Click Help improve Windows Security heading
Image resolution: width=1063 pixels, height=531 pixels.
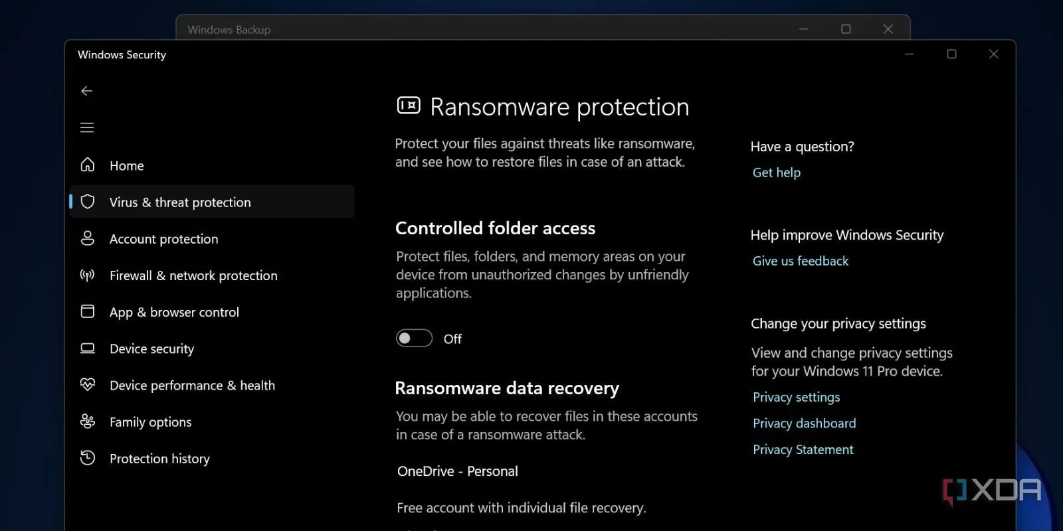click(x=847, y=235)
